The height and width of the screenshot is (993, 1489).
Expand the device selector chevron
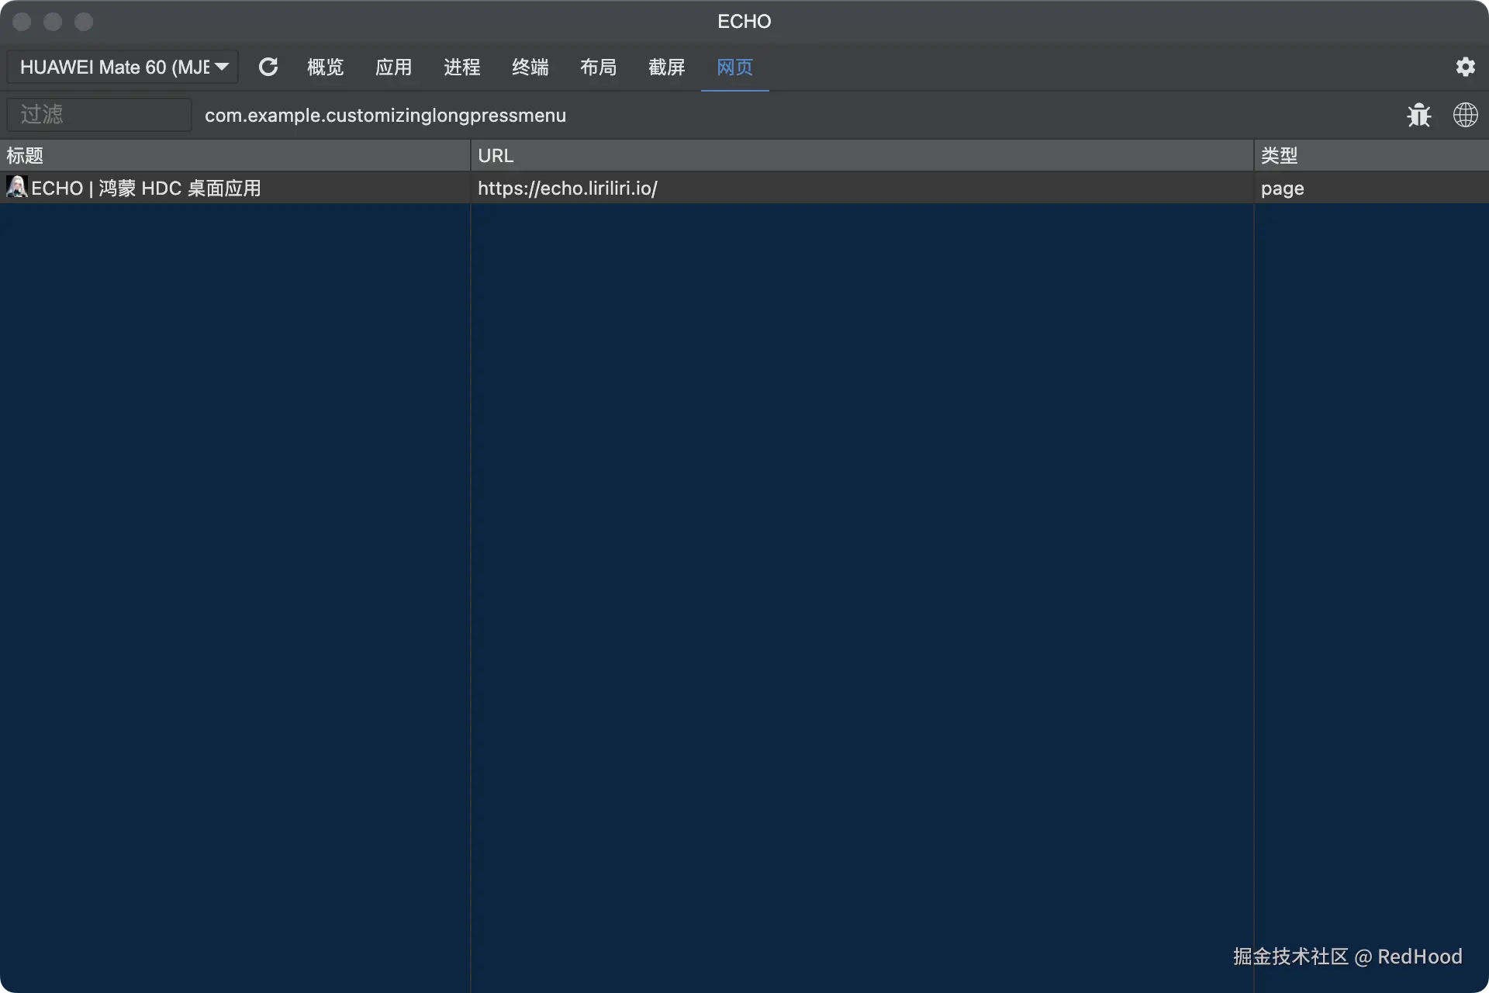point(223,67)
